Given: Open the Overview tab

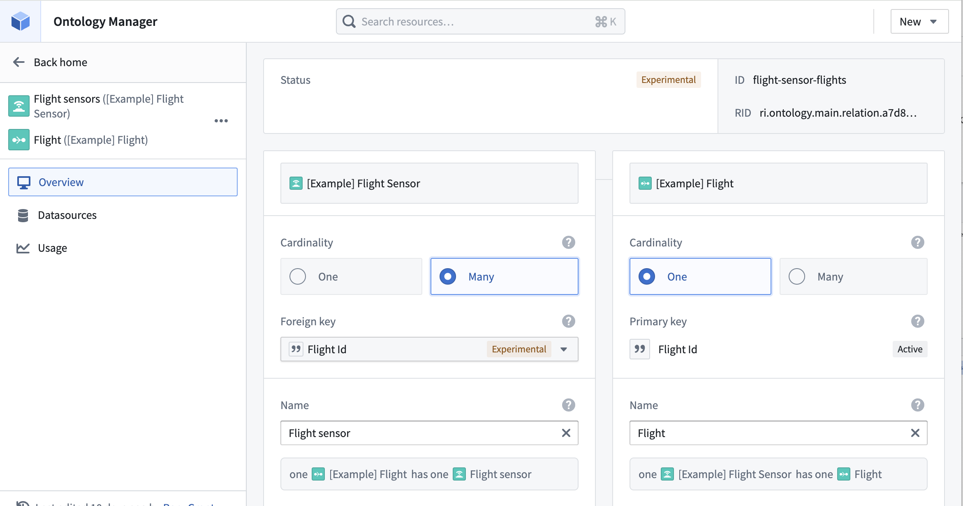Looking at the screenshot, I should tap(123, 182).
